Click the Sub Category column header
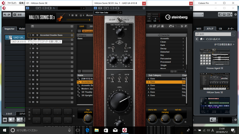 click(x=164, y=75)
